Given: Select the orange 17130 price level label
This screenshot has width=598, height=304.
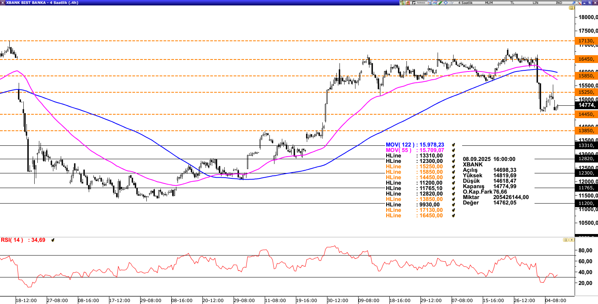Looking at the screenshot, I should (x=586, y=41).
